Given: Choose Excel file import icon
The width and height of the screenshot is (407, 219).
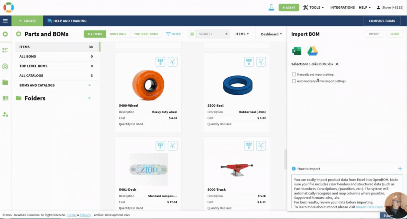Looking at the screenshot, I should point(297,51).
